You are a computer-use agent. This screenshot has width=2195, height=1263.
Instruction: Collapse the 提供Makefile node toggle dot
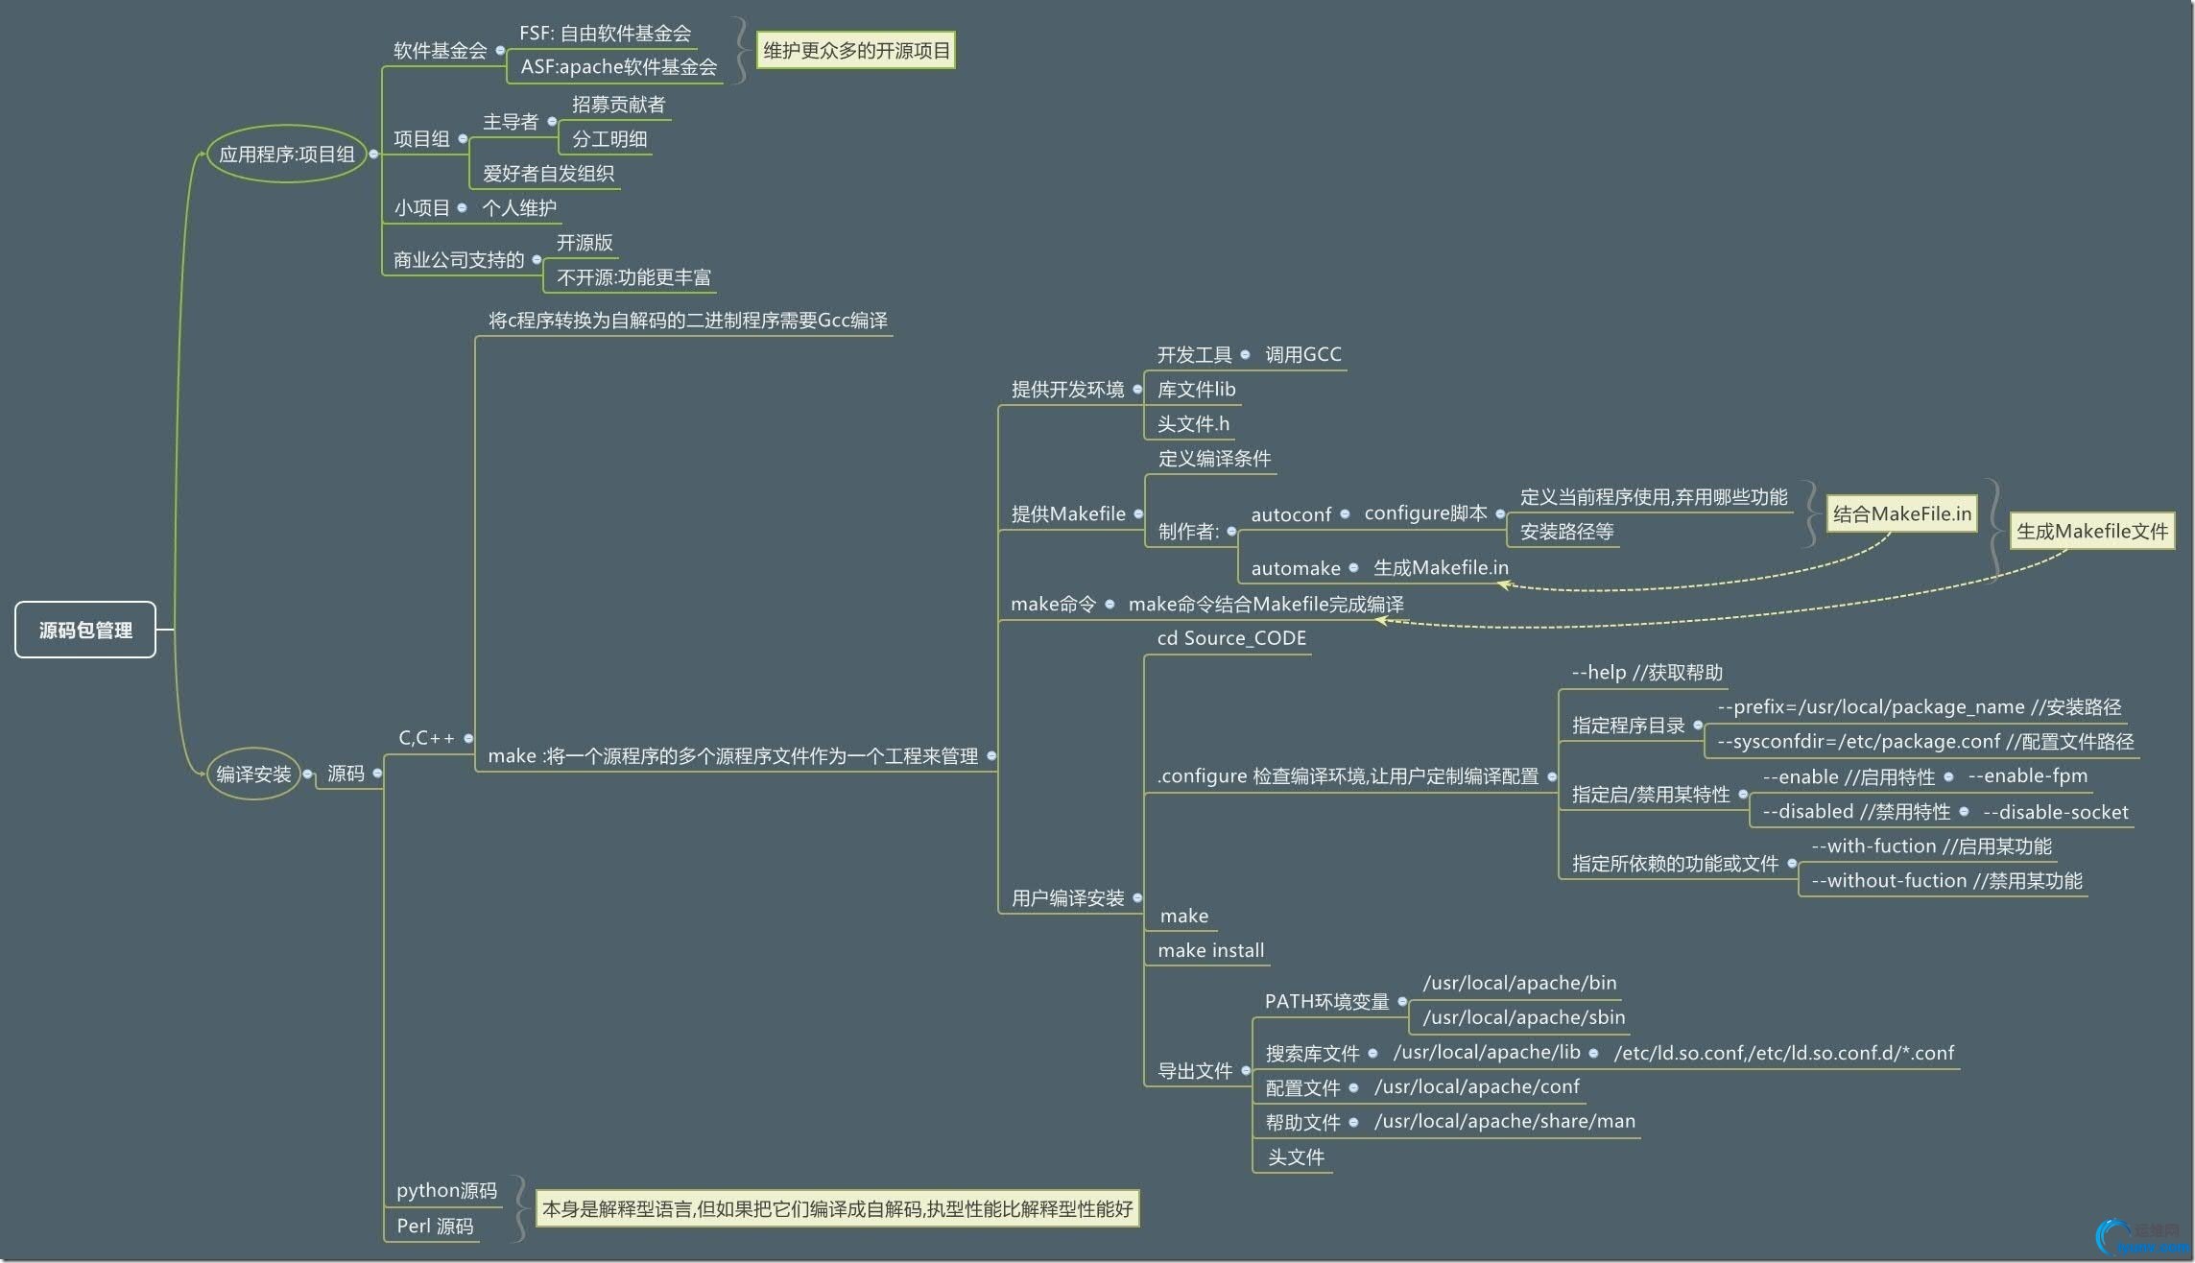click(1138, 514)
